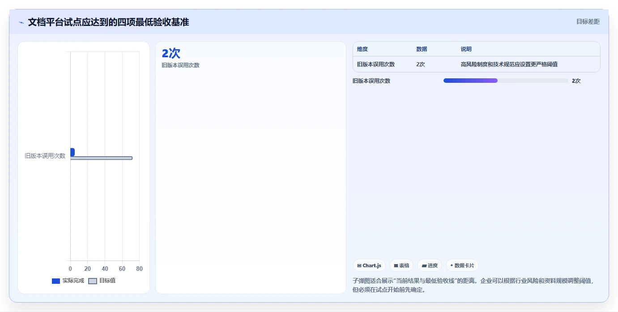Click the 目标差距 label in header

coord(588,21)
